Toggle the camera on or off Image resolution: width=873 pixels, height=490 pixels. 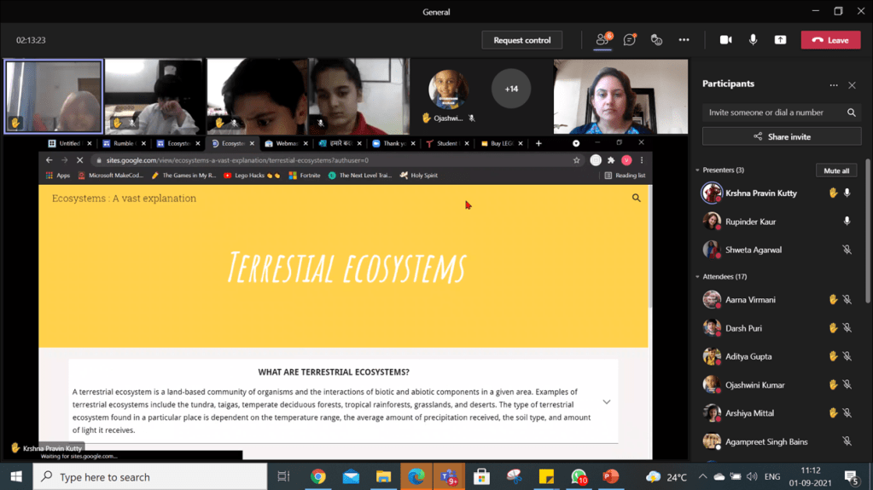coord(725,40)
